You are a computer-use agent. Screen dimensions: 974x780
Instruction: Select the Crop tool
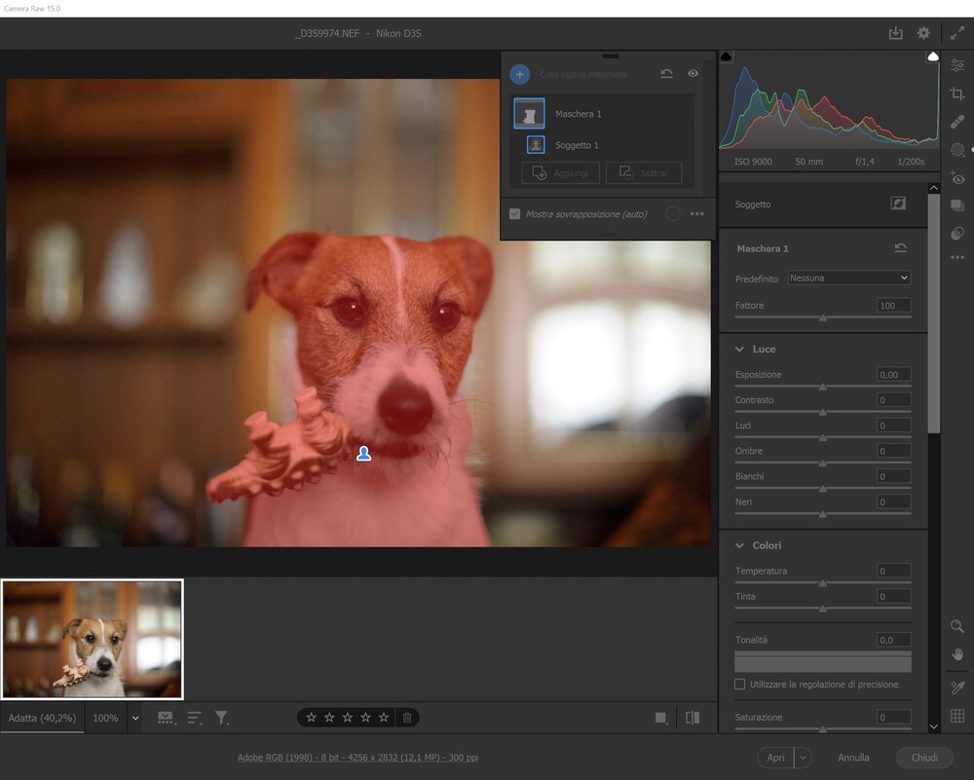tap(957, 93)
